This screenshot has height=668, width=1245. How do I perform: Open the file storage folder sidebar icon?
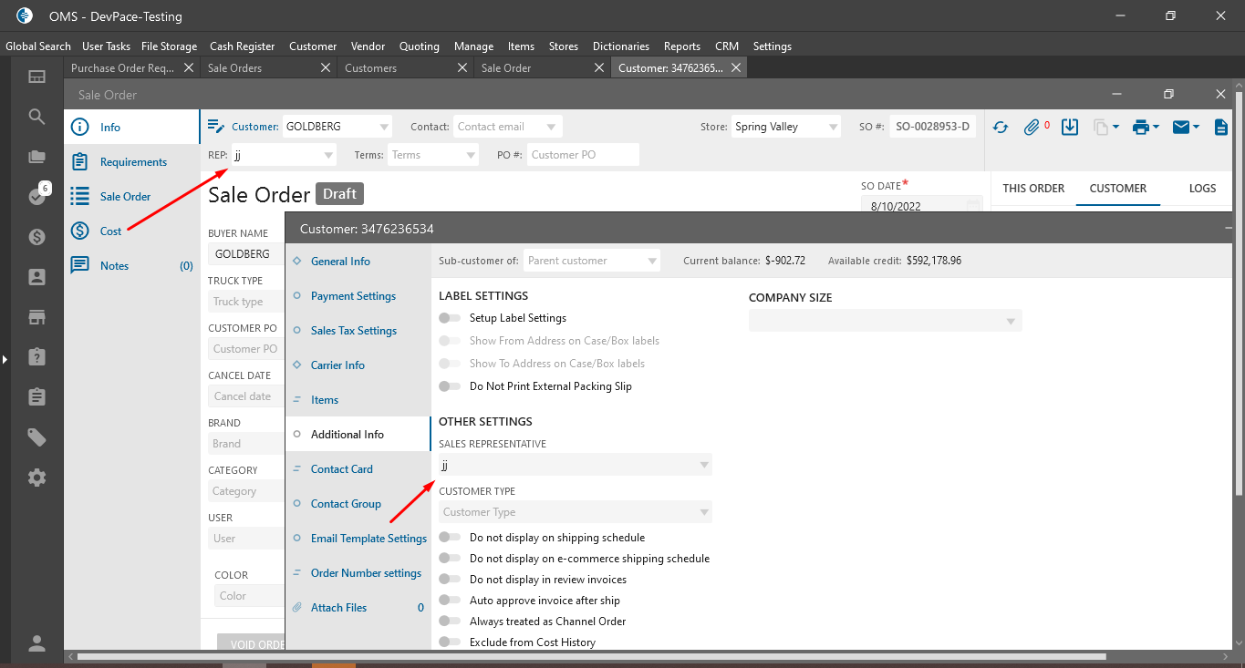36,157
